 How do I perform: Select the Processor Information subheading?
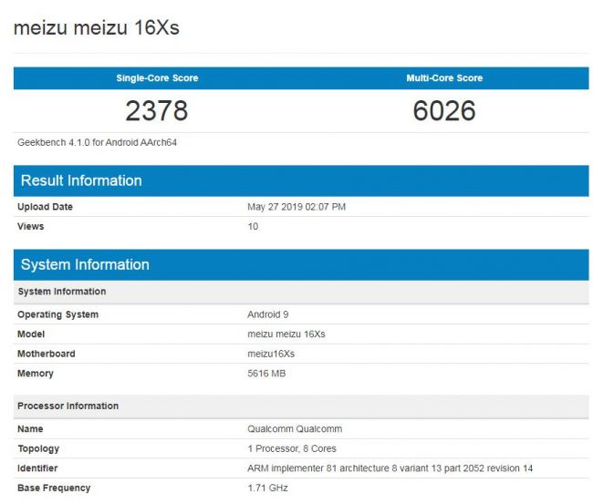pyautogui.click(x=68, y=406)
